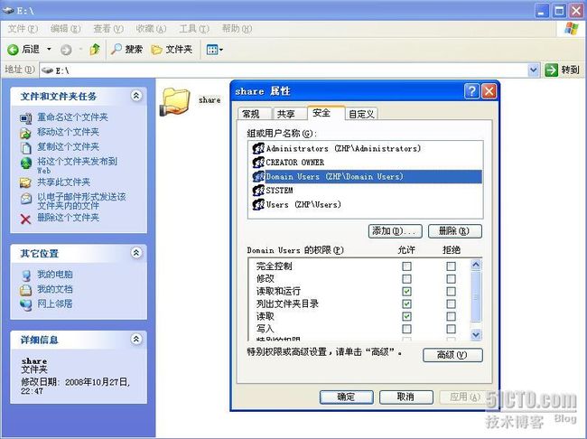Open the Views icon in toolbar
Viewport: 587px width, 439px height.
(x=212, y=50)
